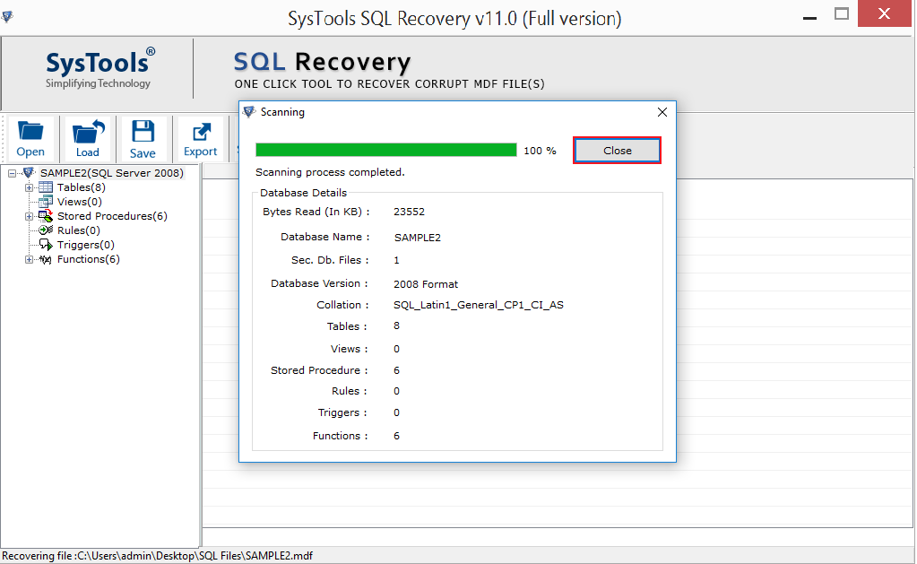Click the green scanning progress bar
The width and height of the screenshot is (917, 564).
pyautogui.click(x=386, y=151)
